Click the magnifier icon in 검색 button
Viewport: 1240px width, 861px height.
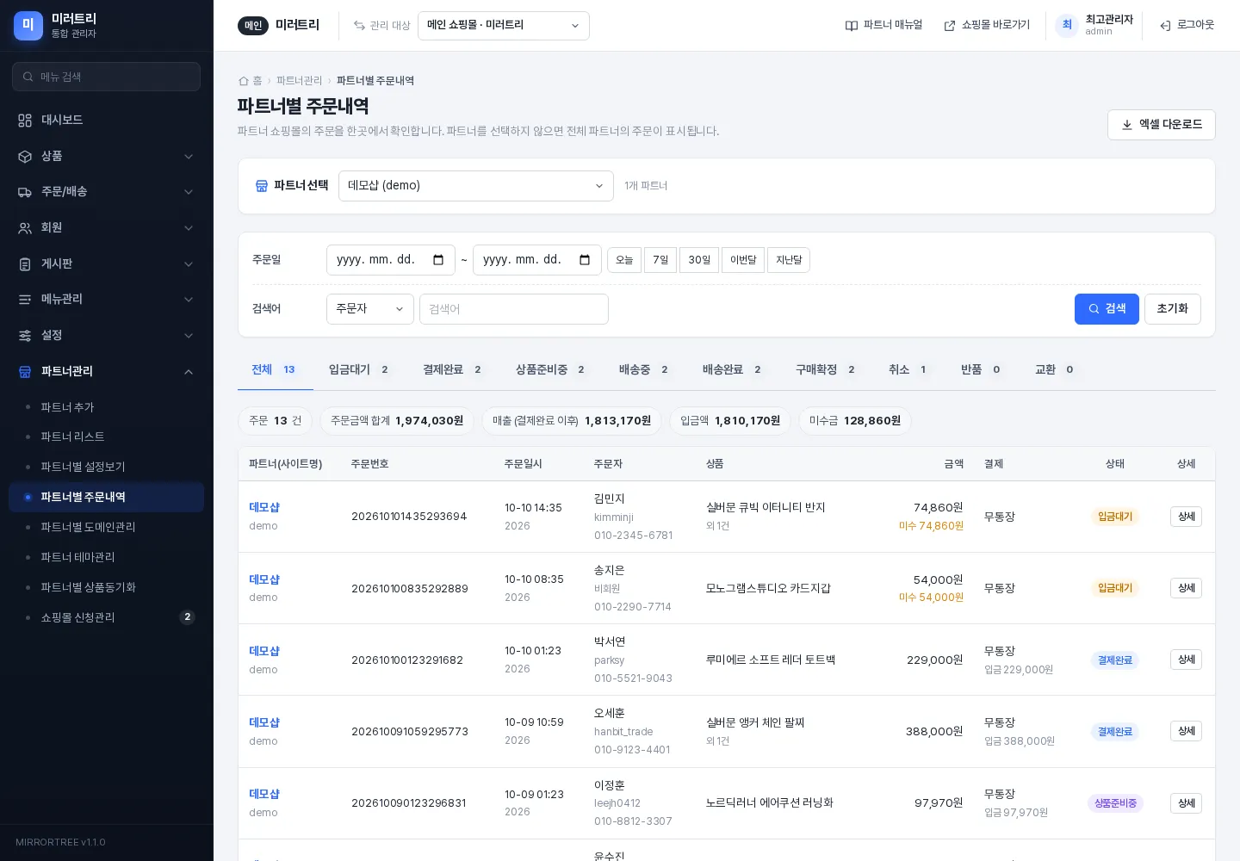tap(1094, 309)
